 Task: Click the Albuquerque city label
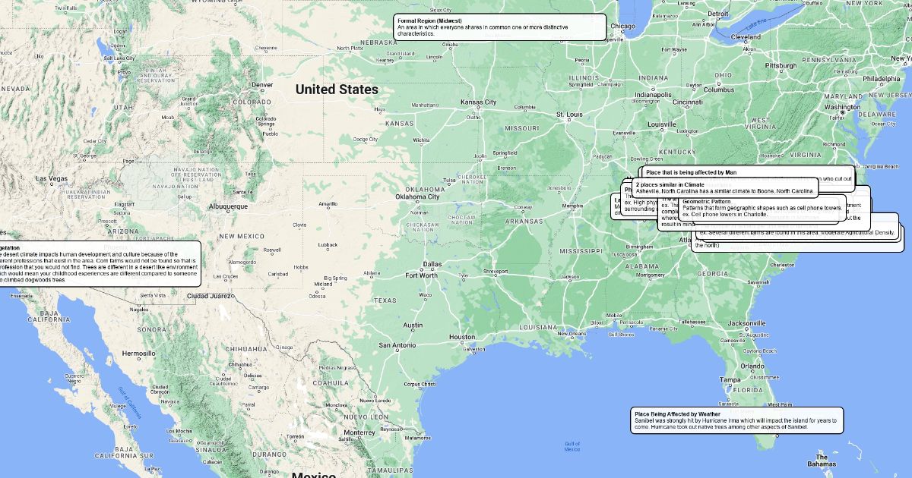point(228,206)
